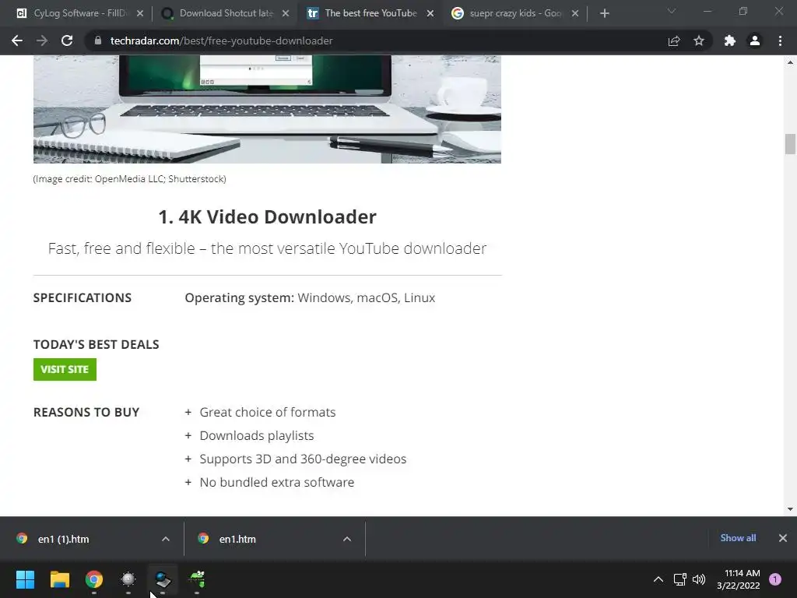
Task: Click the gray gear-like taskbar app icon
Action: (x=128, y=579)
